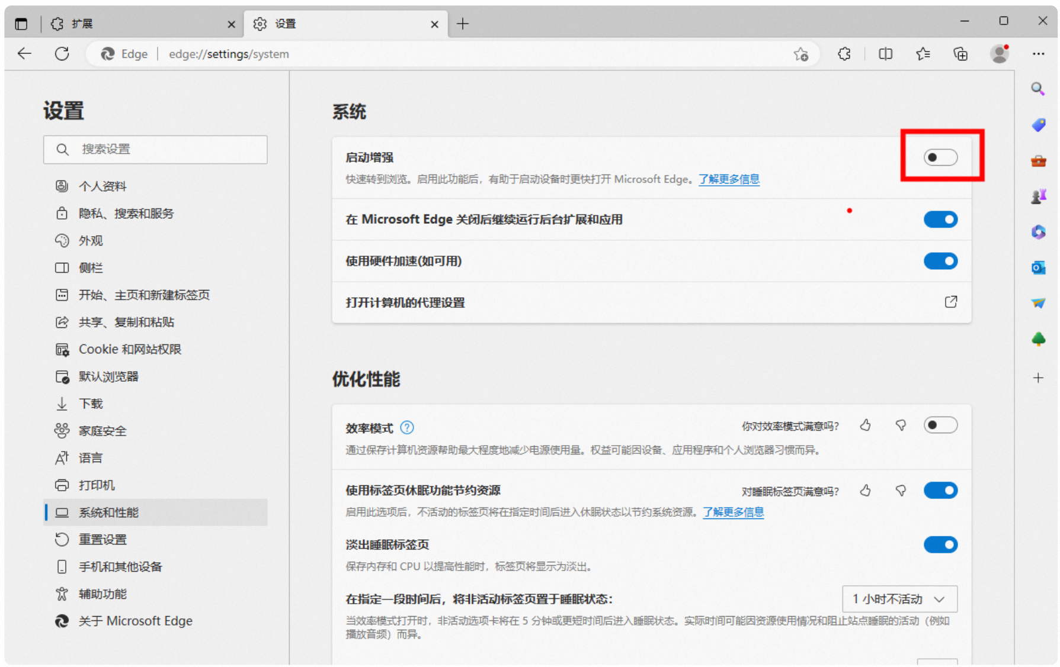Viewport: 1060px width, 667px height.
Task: Open 个人资料 settings section
Action: (x=156, y=186)
